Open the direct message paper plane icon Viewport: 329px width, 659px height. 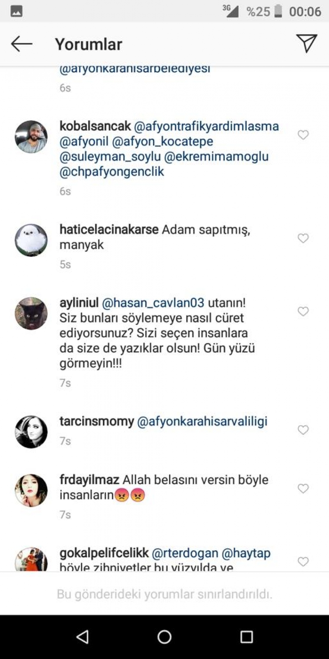coord(306,43)
